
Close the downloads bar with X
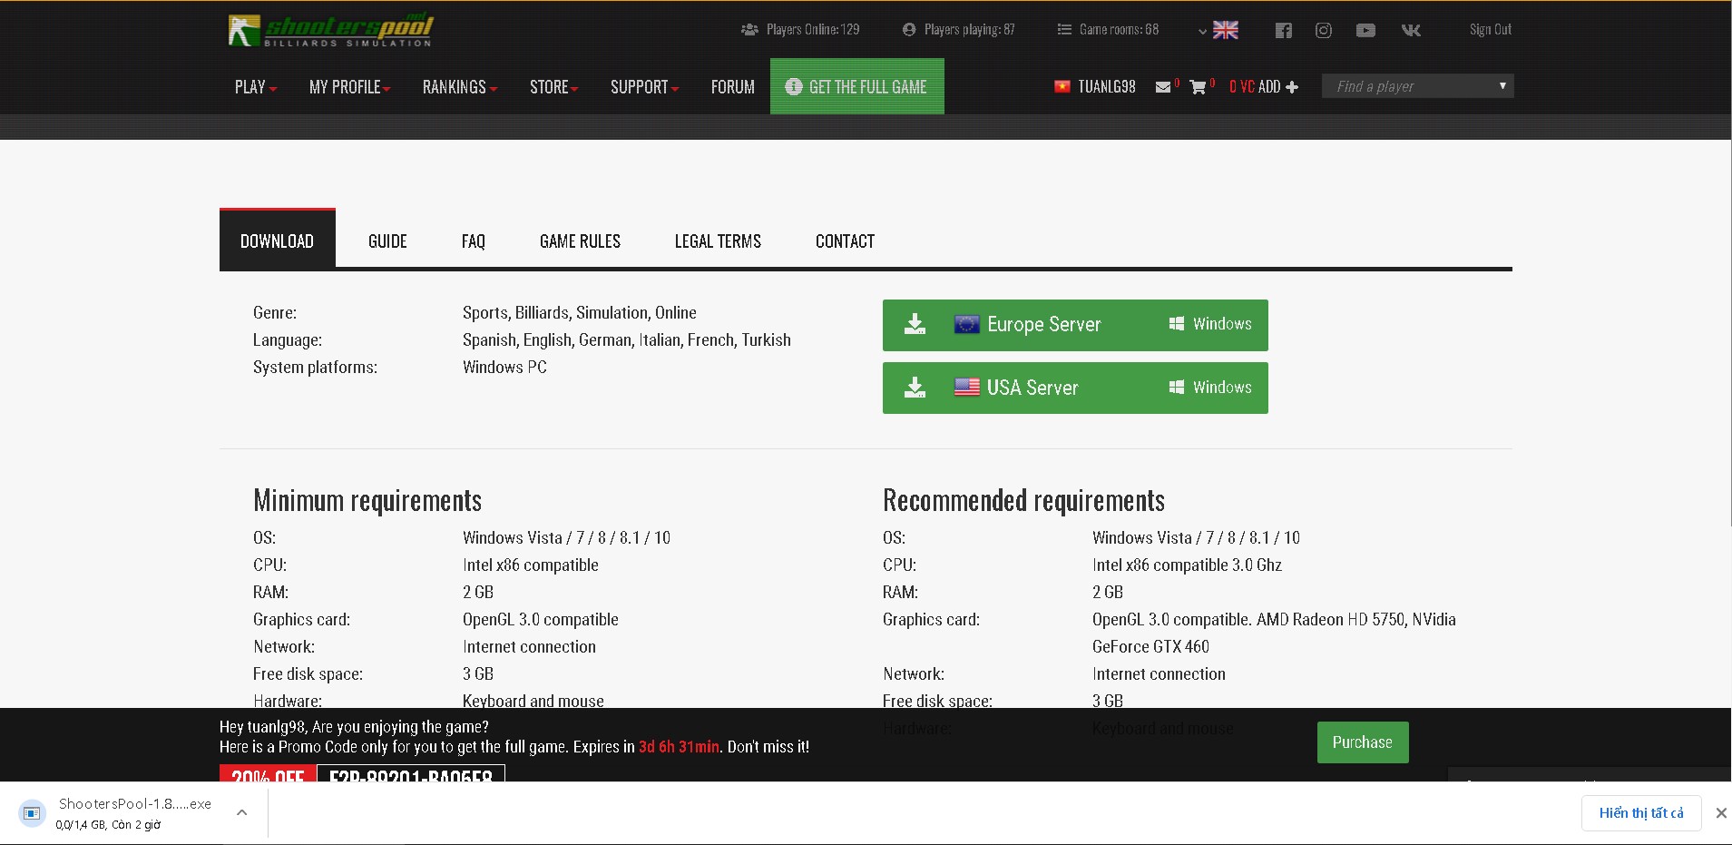pos(1721,813)
